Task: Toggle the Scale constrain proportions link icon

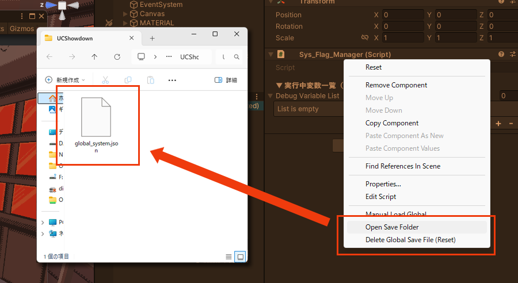Action: (364, 38)
